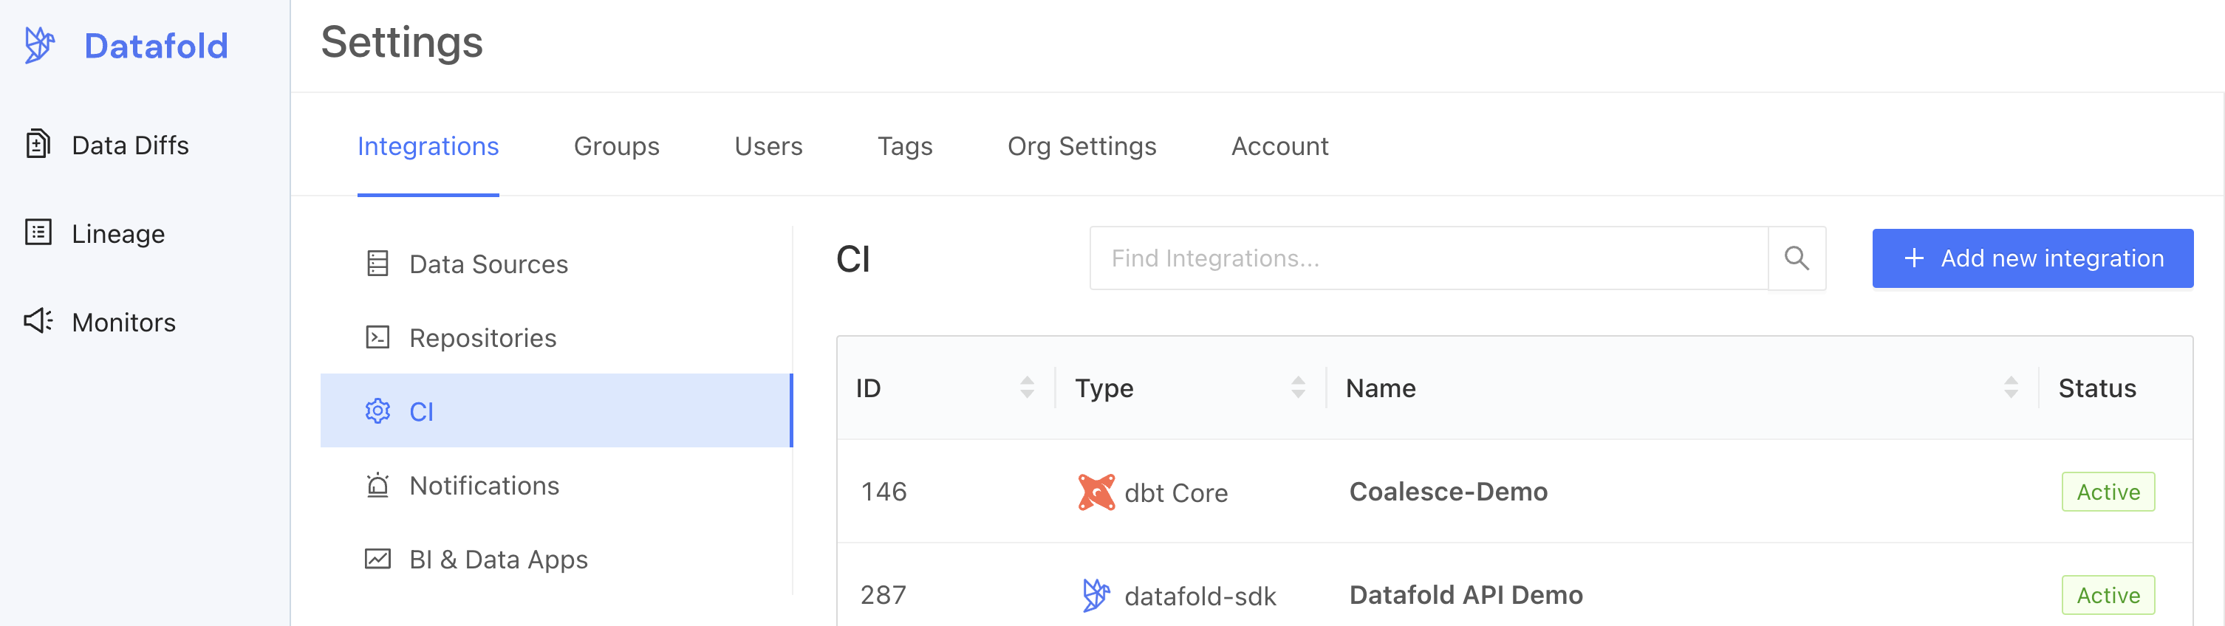2225x626 pixels.
Task: Open the Notifications section
Action: [x=485, y=485]
